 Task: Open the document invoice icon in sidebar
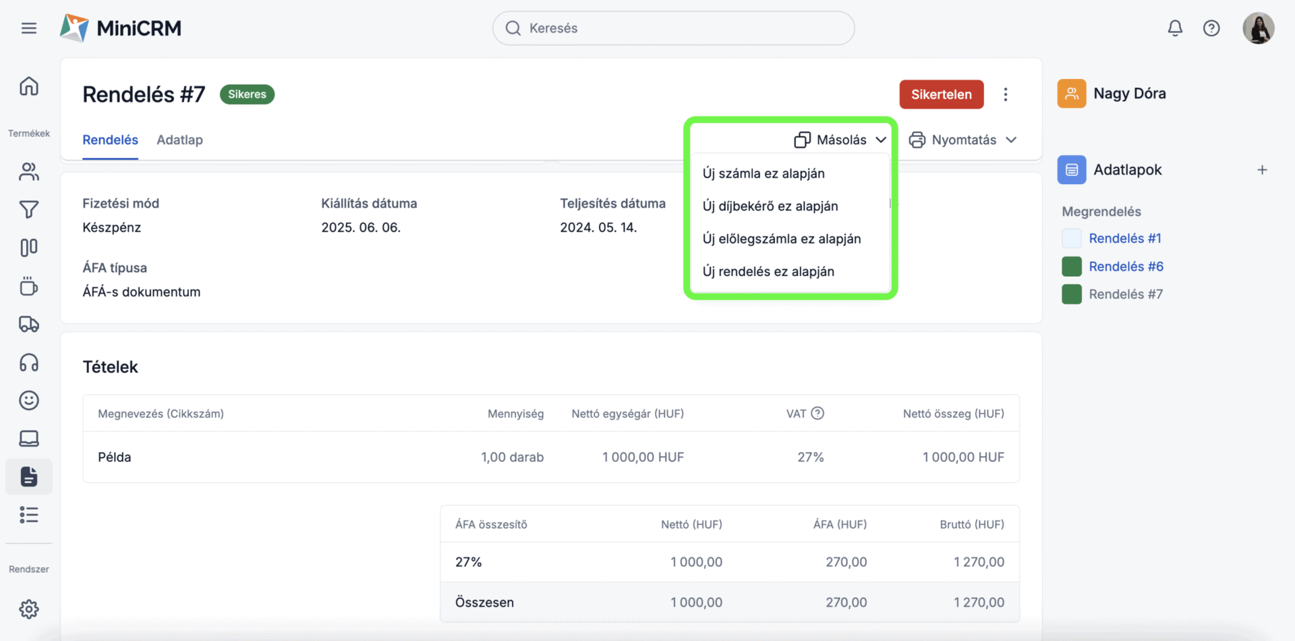29,477
